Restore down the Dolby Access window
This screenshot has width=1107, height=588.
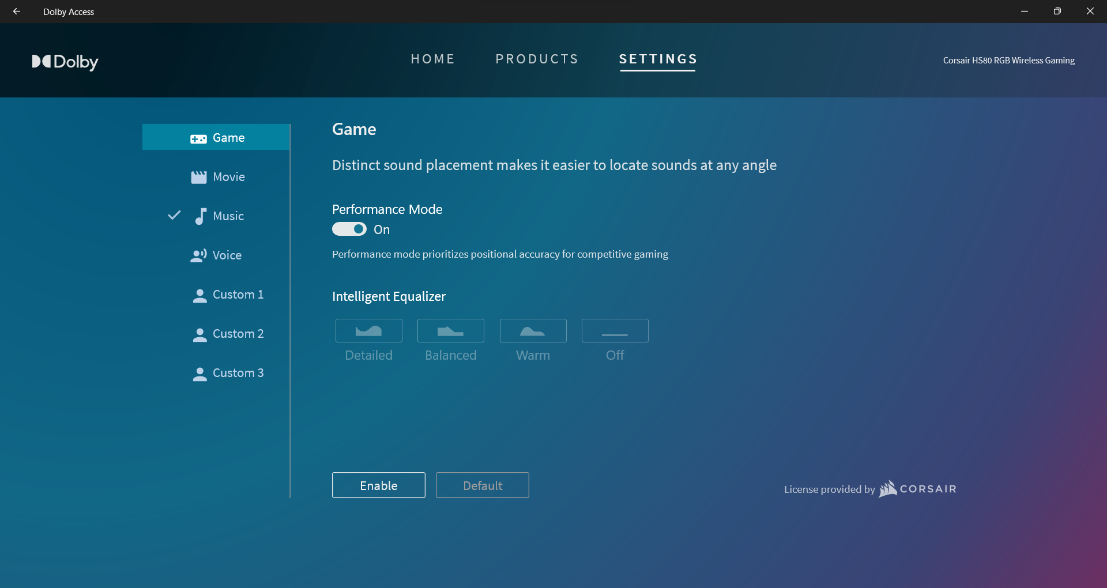pyautogui.click(x=1057, y=12)
